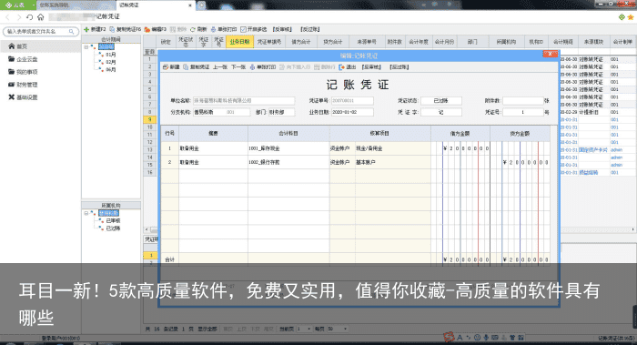This screenshot has width=637, height=345.
Task: Click the home icon in navigation bar
Action: click(x=41, y=17)
